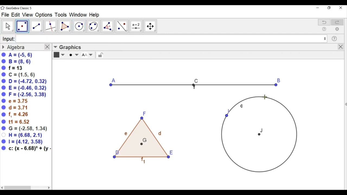The height and width of the screenshot is (195, 347).
Task: Select the Point tool
Action: [x=22, y=26]
